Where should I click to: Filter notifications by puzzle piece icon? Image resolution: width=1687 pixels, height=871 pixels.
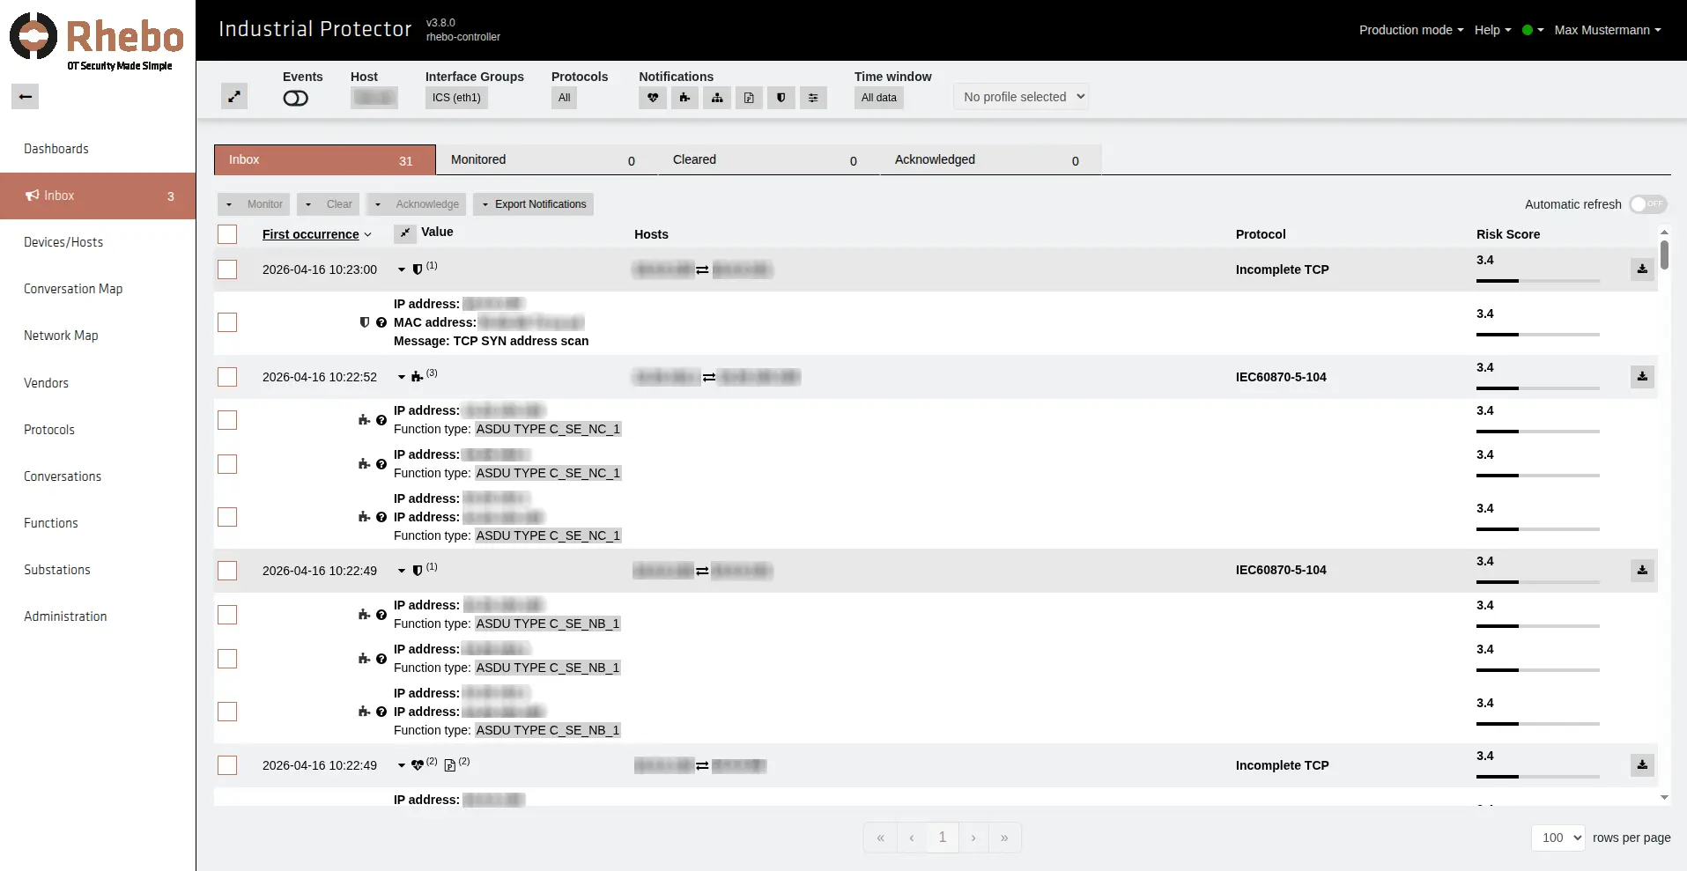click(x=684, y=98)
